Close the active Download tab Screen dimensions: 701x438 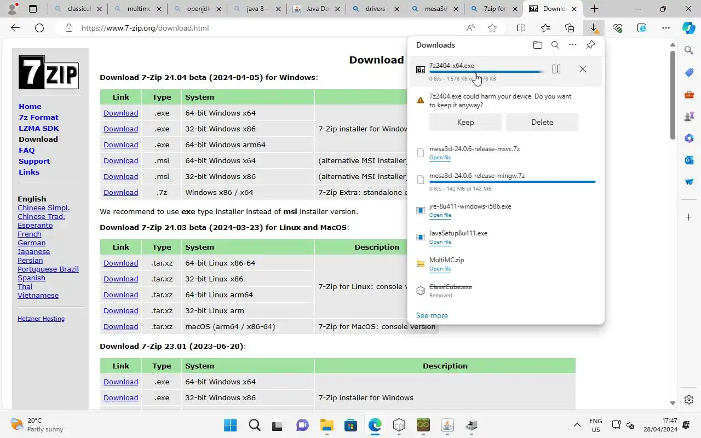coord(574,9)
